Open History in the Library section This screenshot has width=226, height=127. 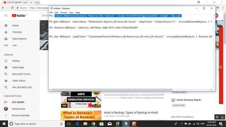[16, 61]
